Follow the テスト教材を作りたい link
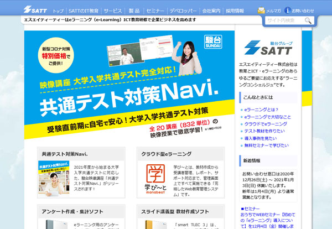 pyautogui.click(x=264, y=131)
